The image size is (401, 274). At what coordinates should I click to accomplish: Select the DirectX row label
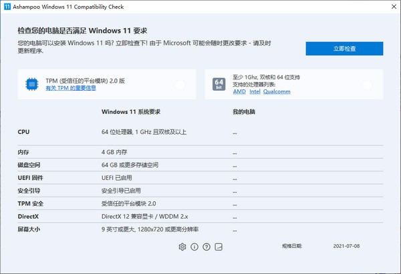(28, 217)
